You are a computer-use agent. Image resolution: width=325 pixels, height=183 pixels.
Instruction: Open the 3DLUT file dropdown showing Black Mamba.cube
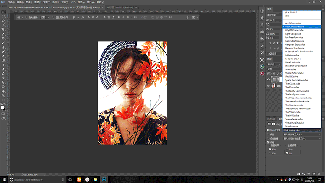[302, 130]
